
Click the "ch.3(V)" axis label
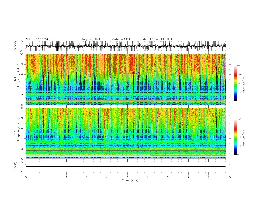pos(16,167)
